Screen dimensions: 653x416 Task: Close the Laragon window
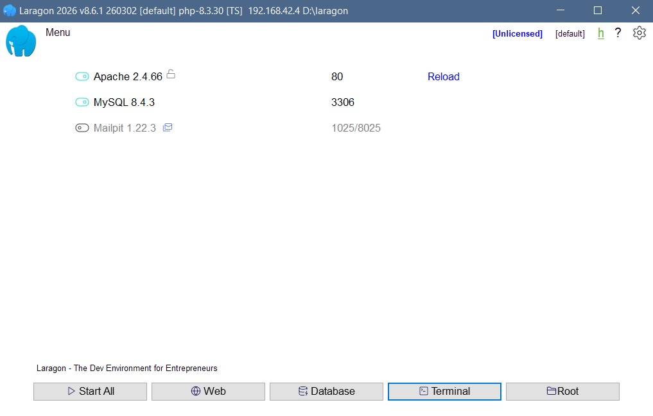(x=635, y=10)
